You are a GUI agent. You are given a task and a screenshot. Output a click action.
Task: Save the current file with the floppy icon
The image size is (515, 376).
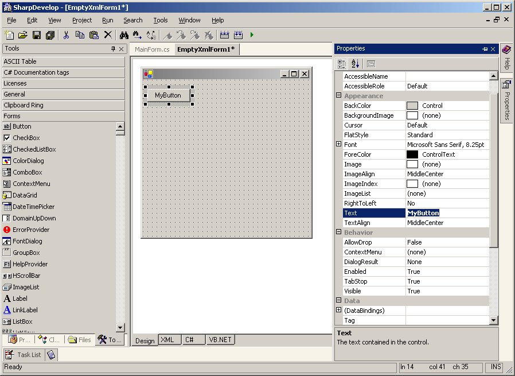(37, 35)
